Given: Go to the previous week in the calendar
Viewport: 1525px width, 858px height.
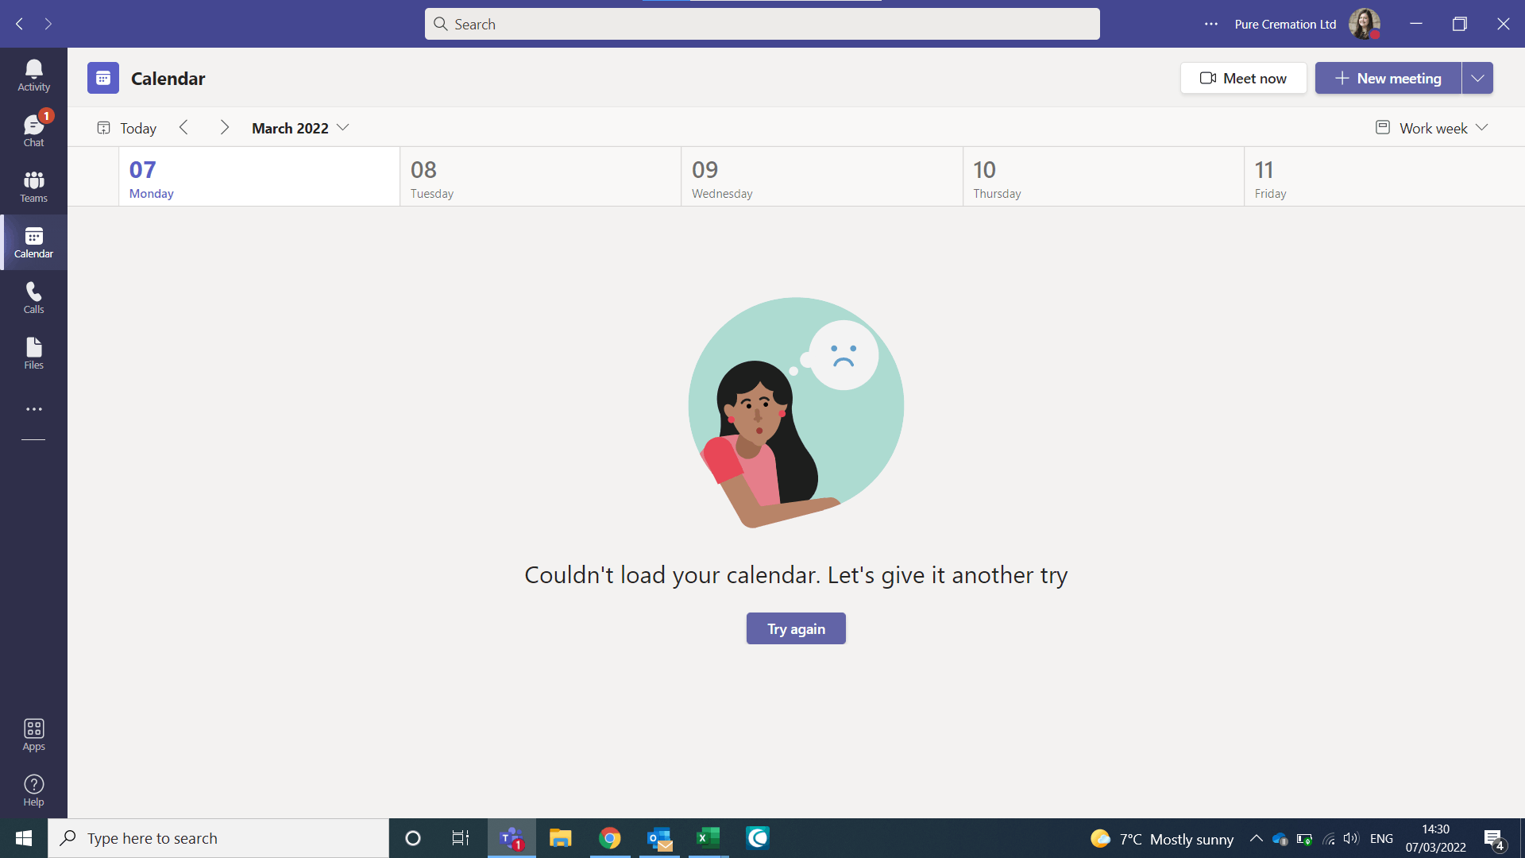Looking at the screenshot, I should [x=183, y=128].
